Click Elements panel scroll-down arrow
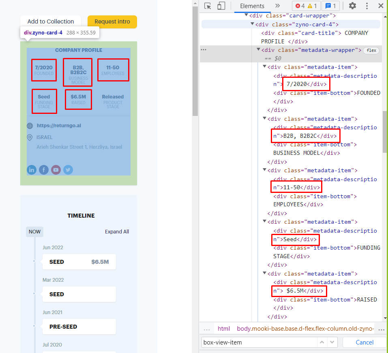 tap(385, 318)
